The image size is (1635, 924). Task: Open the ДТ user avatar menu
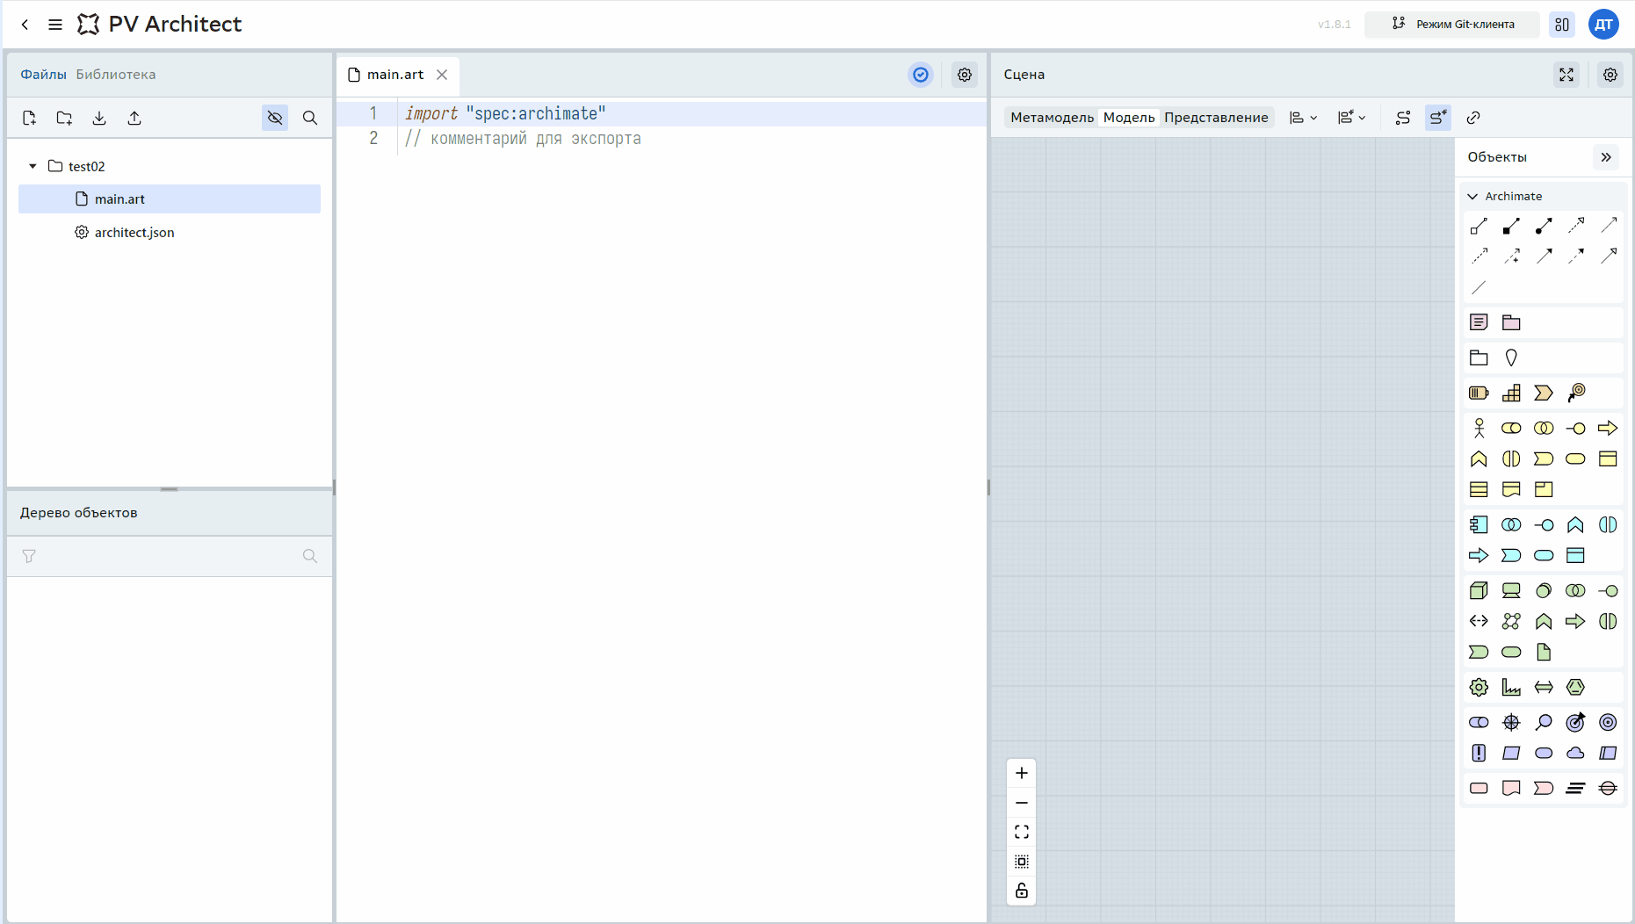coord(1603,25)
